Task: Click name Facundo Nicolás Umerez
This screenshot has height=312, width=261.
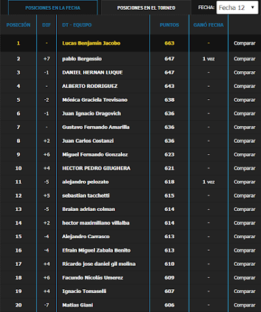Action: [x=93, y=277]
